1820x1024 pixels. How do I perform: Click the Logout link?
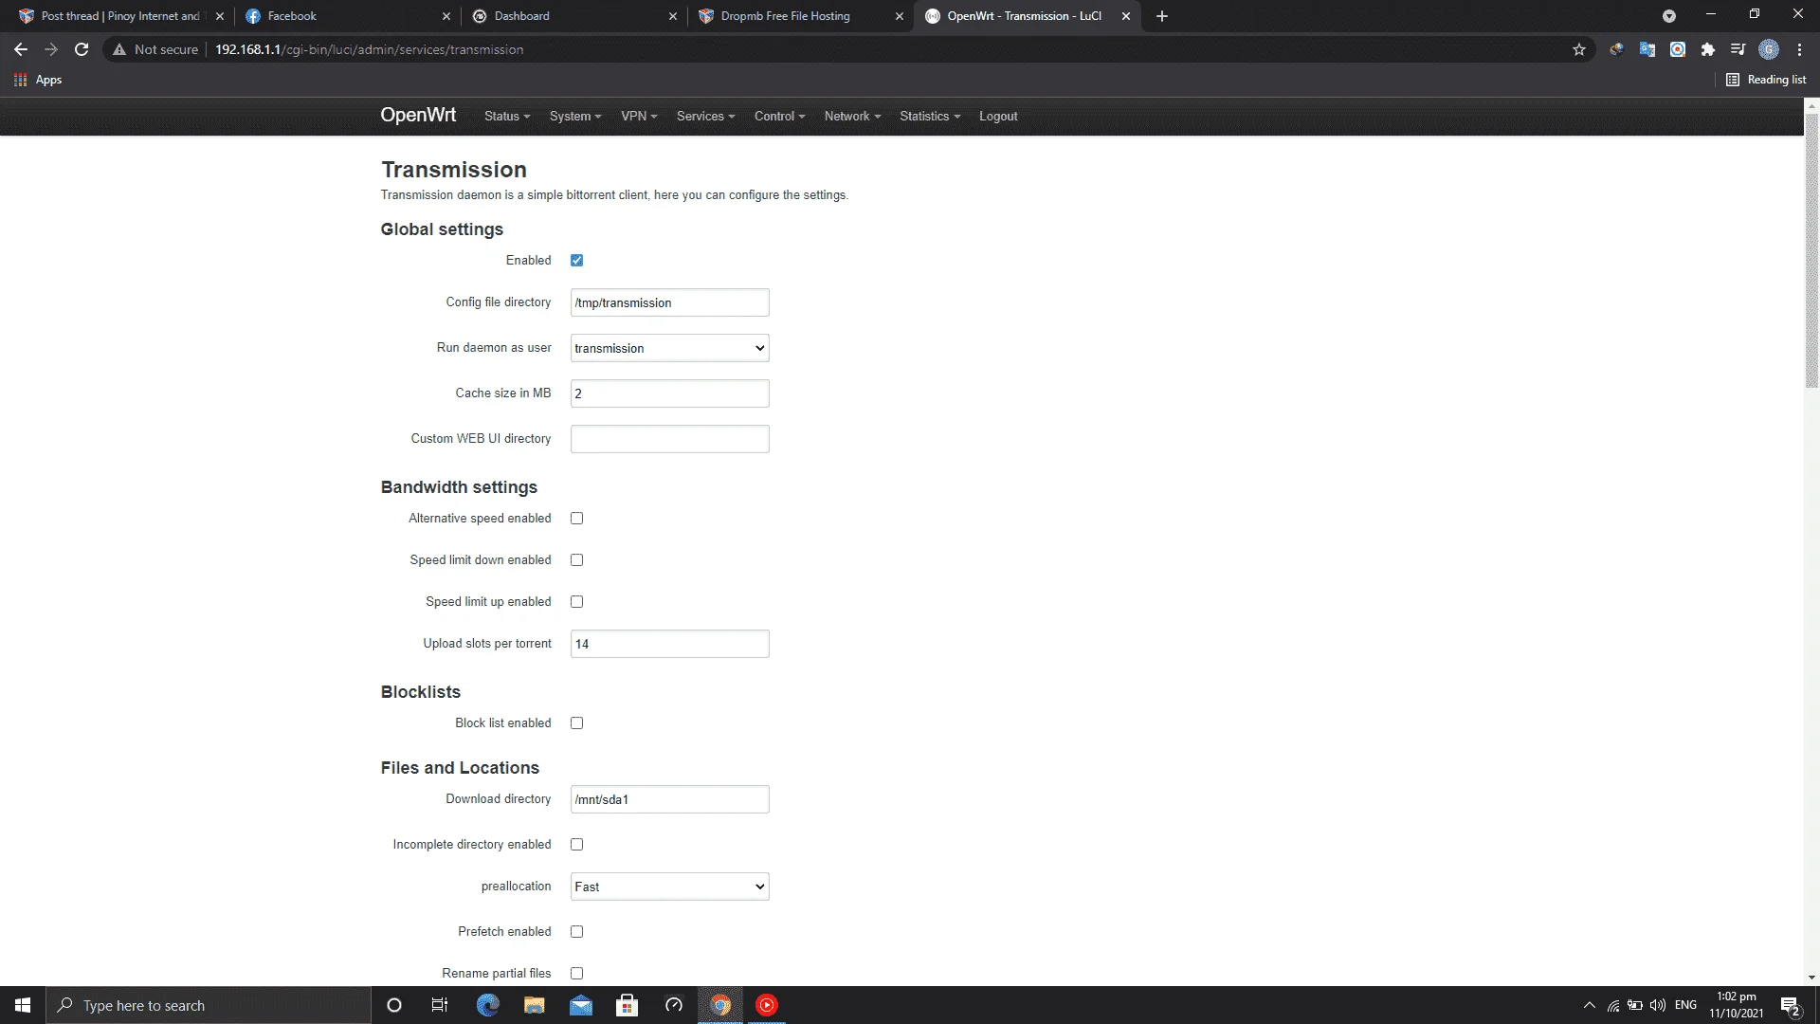point(998,116)
